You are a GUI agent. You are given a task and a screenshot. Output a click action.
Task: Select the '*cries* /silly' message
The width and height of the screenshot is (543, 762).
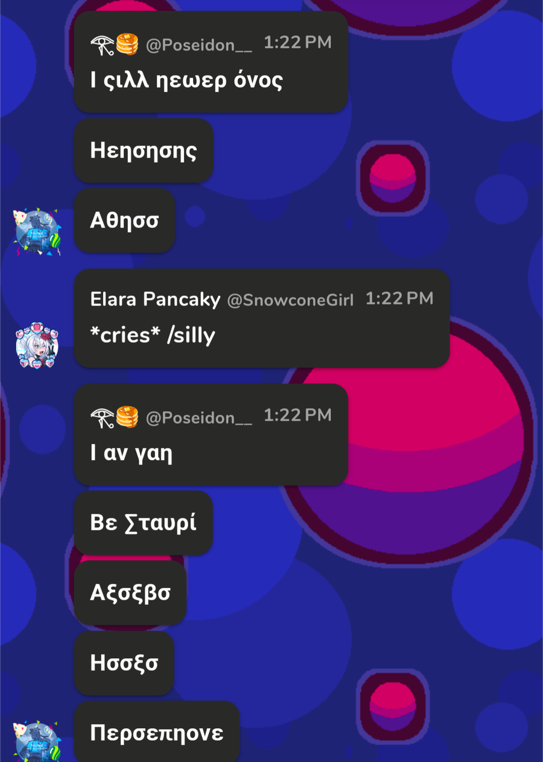coord(153,335)
